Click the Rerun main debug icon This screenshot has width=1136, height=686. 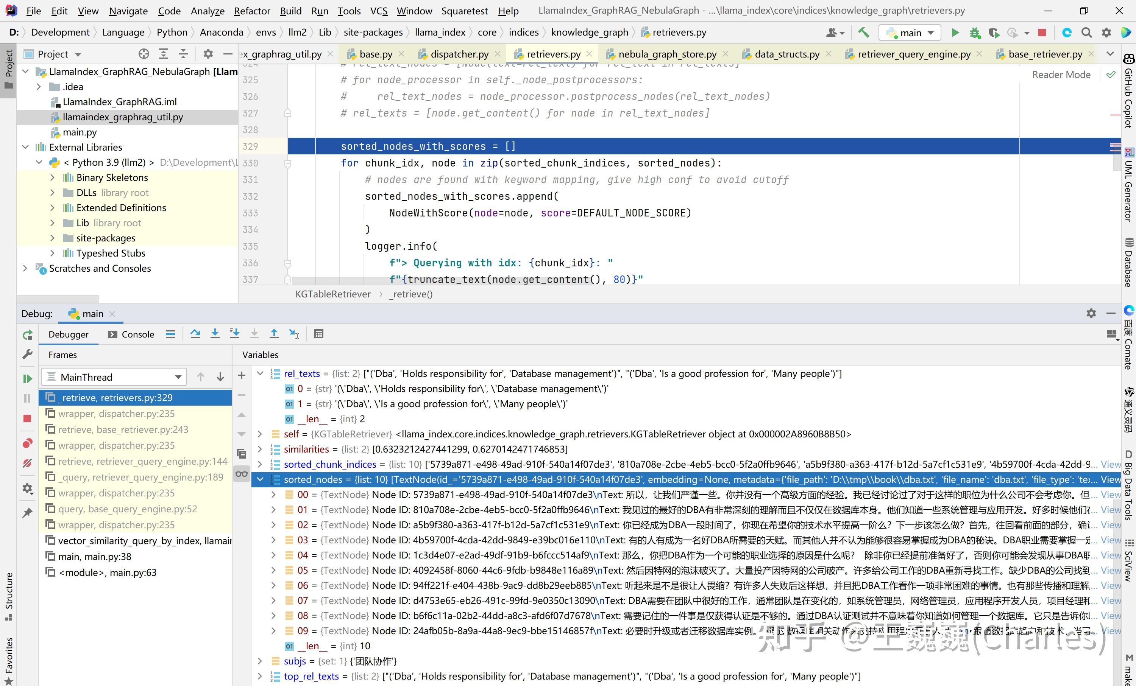click(x=27, y=335)
